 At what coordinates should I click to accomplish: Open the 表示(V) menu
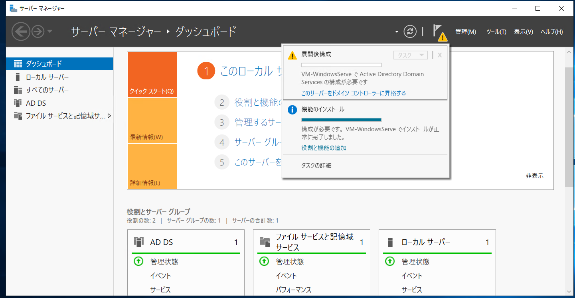click(x=524, y=32)
